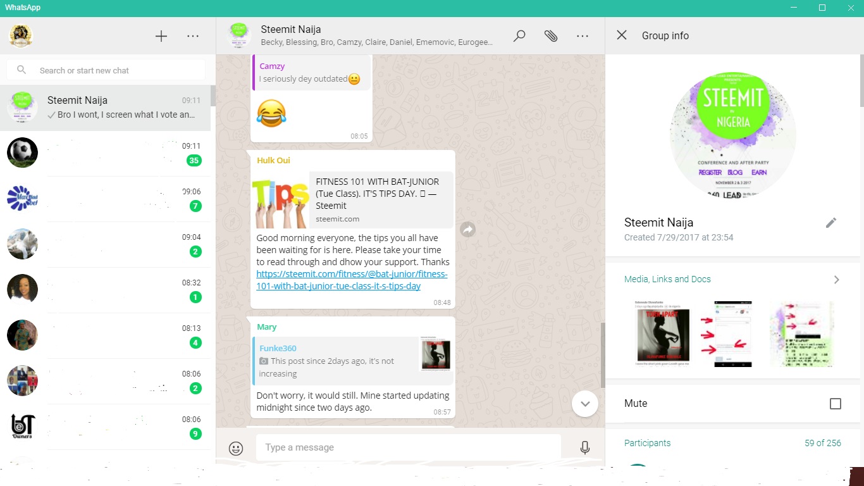864x486 pixels.
Task: Click the Steemit Naija title in the chat header
Action: pyautogui.click(x=291, y=29)
